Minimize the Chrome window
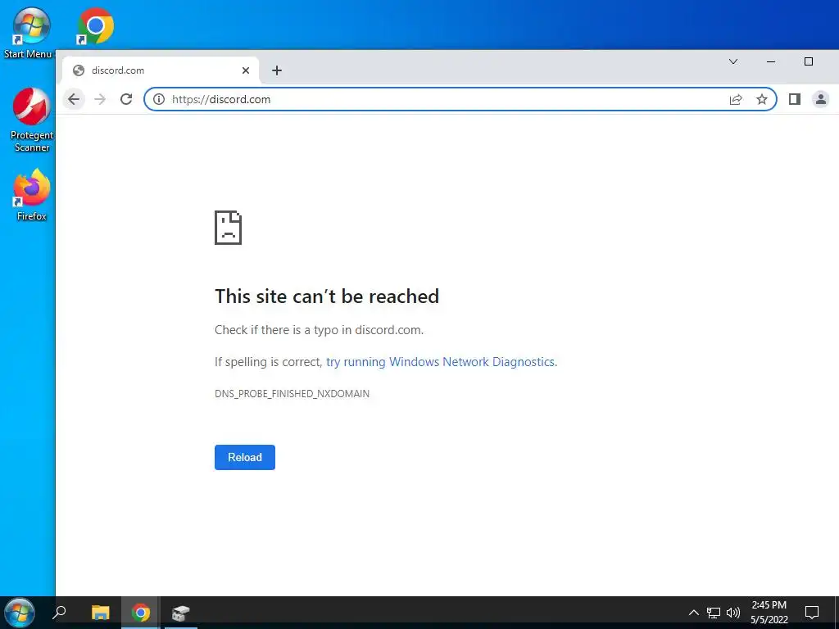The width and height of the screenshot is (839, 629). coord(771,61)
